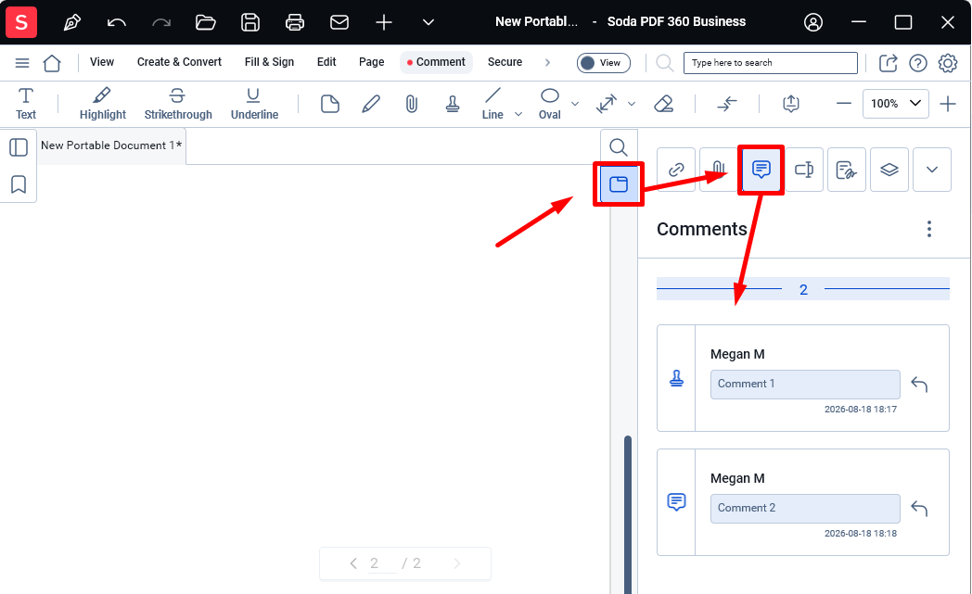This screenshot has width=972, height=594.
Task: Print the document
Action: [x=294, y=23]
